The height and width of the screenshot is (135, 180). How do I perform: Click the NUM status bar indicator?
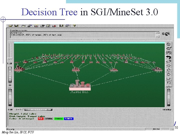pyautogui.click(x=156, y=129)
